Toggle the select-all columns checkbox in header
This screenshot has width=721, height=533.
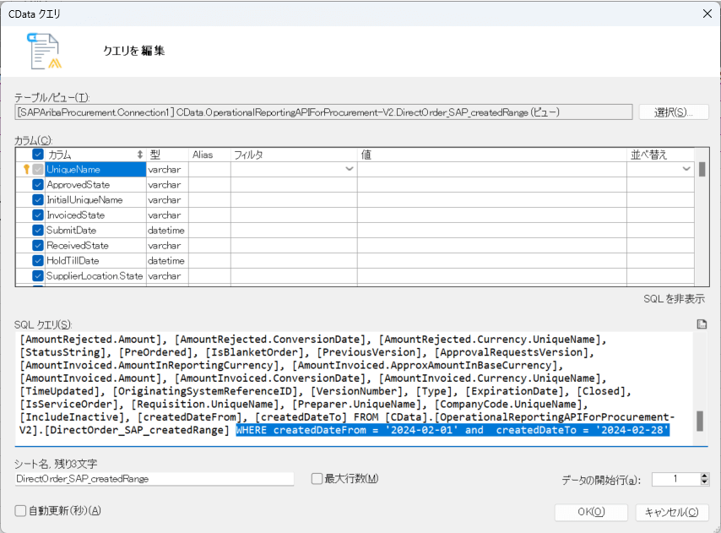click(x=38, y=154)
